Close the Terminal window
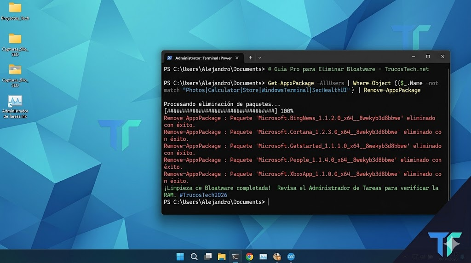Screen dimensions: 471x263 point(442,57)
